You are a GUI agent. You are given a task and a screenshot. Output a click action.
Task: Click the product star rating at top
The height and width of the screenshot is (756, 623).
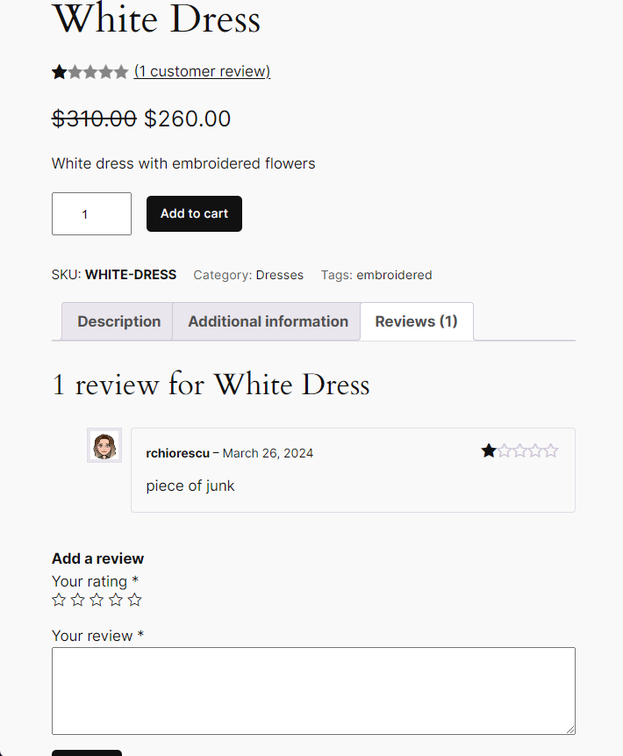[x=90, y=72]
